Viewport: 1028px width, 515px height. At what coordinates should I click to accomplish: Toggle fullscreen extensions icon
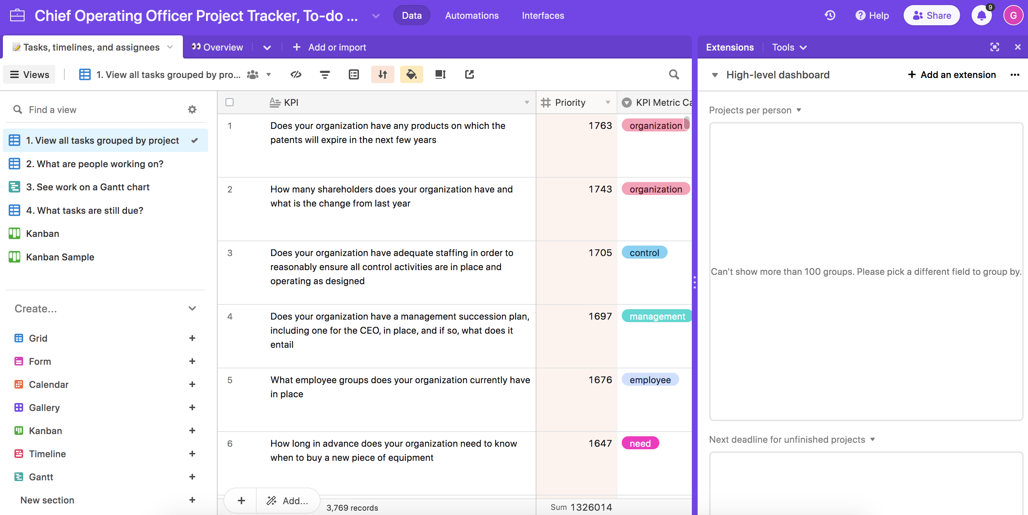994,47
